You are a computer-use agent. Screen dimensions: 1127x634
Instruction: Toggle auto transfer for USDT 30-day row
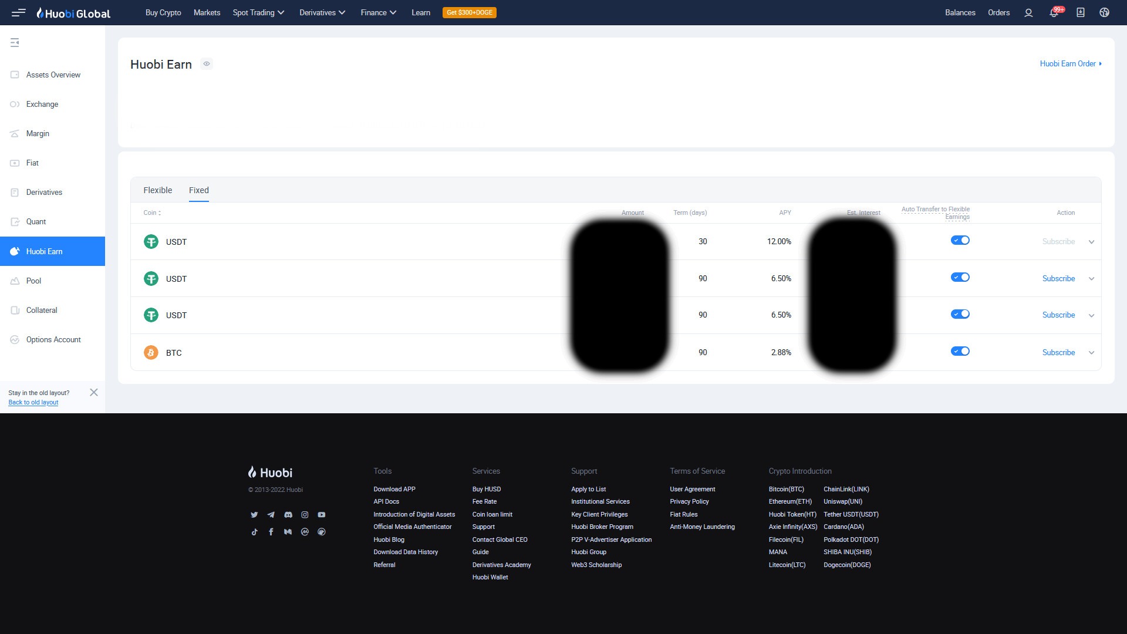(x=960, y=240)
